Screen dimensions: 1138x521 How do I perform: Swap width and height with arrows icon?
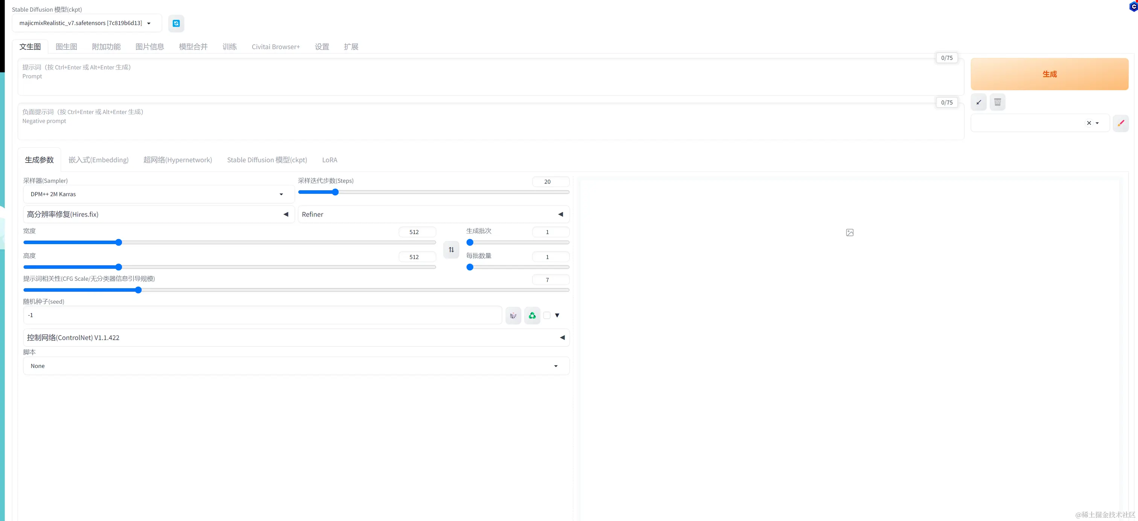pos(451,250)
